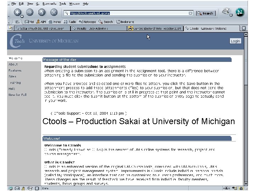Stop loading with the Stop X button
This screenshot has width=255, height=191.
[x=54, y=12]
